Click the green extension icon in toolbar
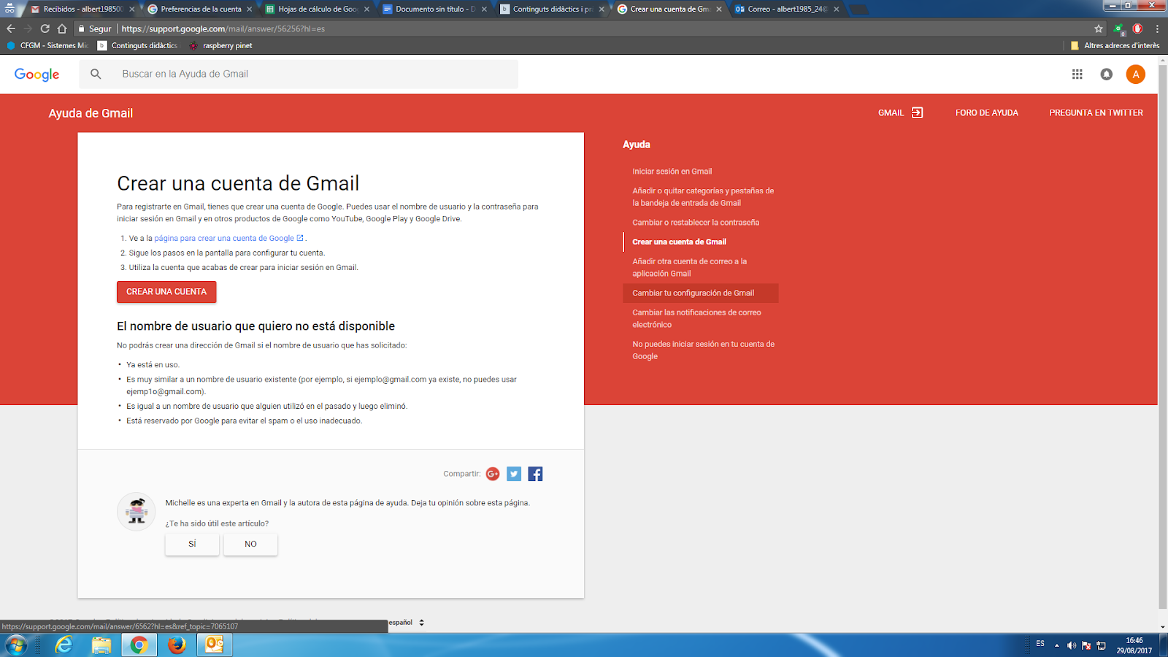 click(1118, 29)
